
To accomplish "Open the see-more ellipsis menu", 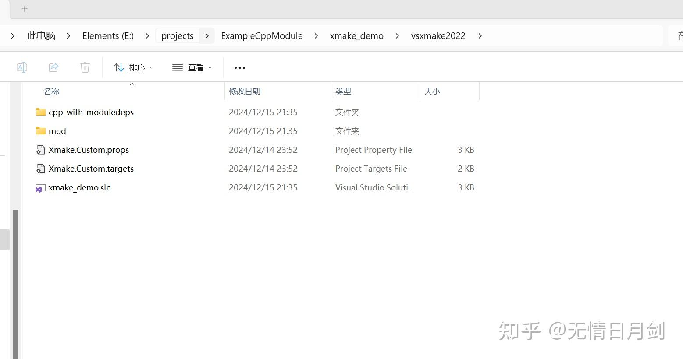I will point(239,67).
